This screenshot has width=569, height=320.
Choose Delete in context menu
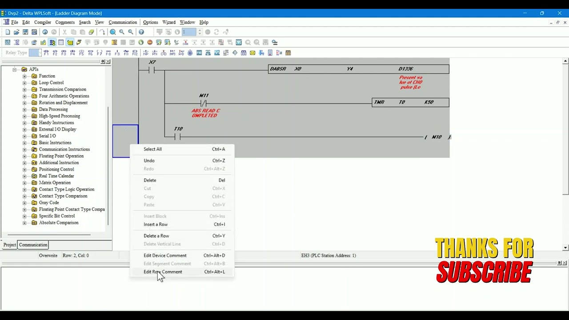pyautogui.click(x=182, y=180)
